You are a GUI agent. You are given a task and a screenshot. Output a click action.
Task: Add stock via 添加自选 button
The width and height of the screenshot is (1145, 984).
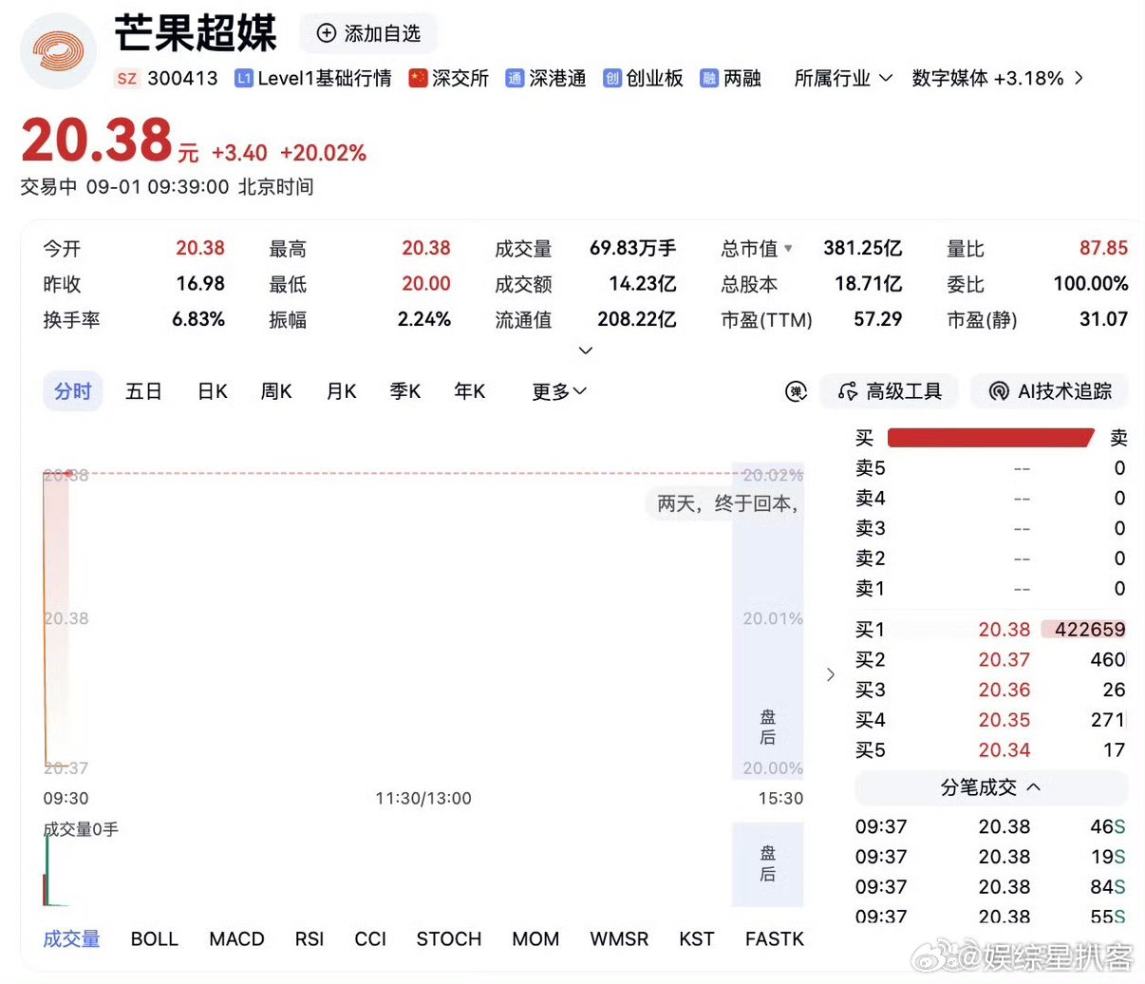click(369, 33)
